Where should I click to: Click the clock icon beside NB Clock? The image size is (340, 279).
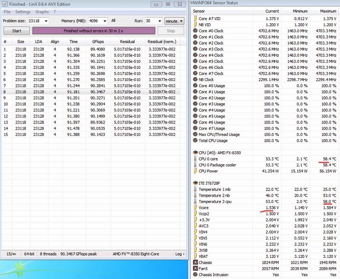(195, 79)
